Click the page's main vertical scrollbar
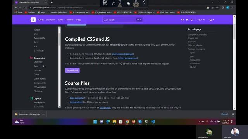 point(234,62)
